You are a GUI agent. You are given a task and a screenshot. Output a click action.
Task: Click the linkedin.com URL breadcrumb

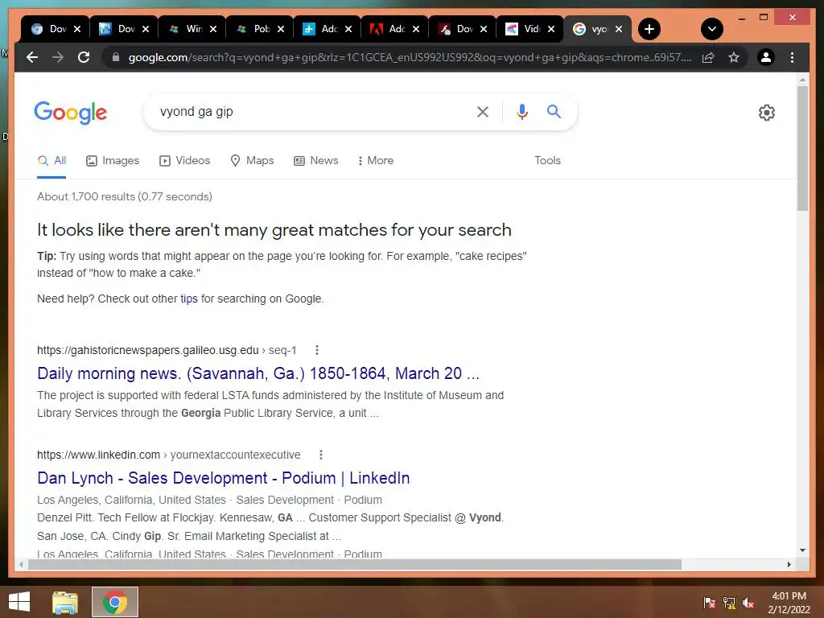pyautogui.click(x=169, y=455)
